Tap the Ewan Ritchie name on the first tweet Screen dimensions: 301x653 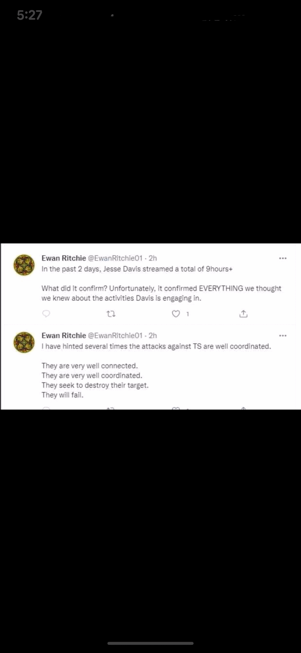click(64, 258)
